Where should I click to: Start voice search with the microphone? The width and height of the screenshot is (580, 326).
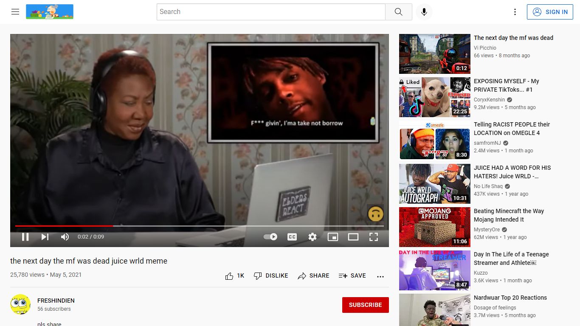click(x=424, y=12)
